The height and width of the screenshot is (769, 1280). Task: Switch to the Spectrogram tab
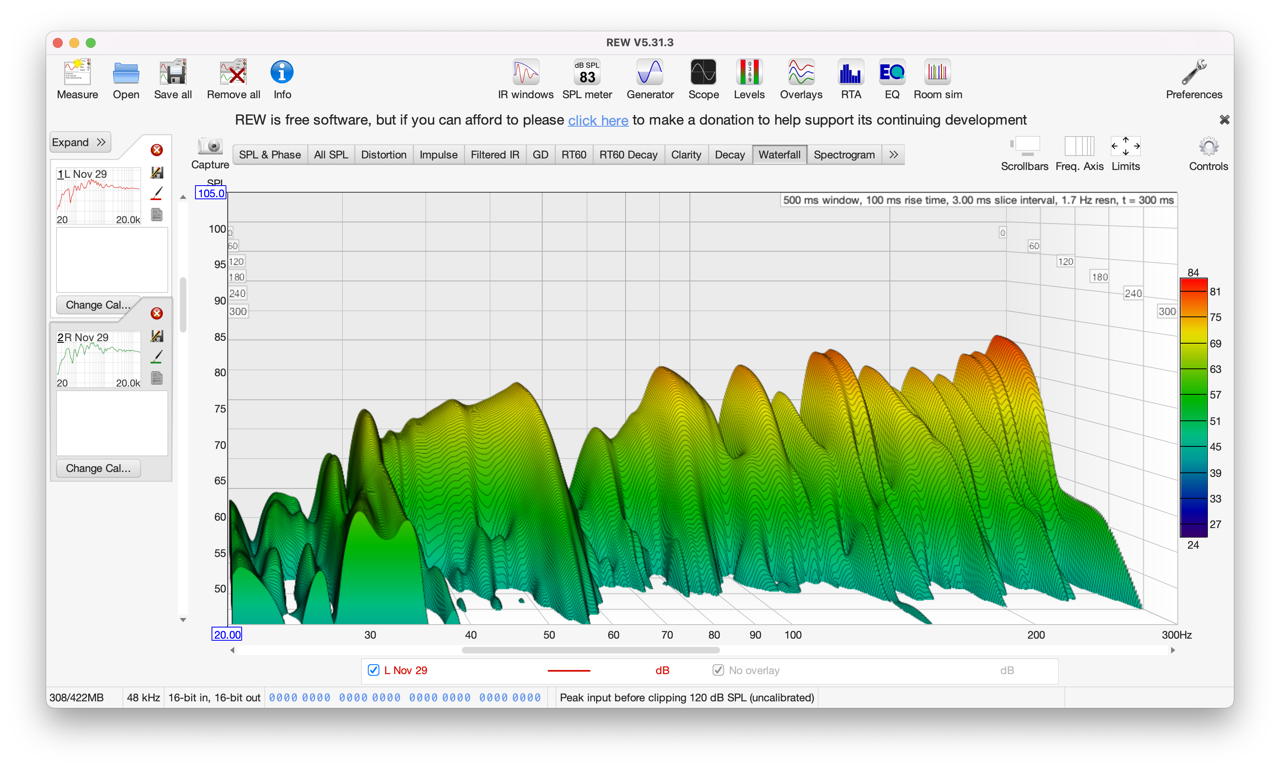point(844,154)
